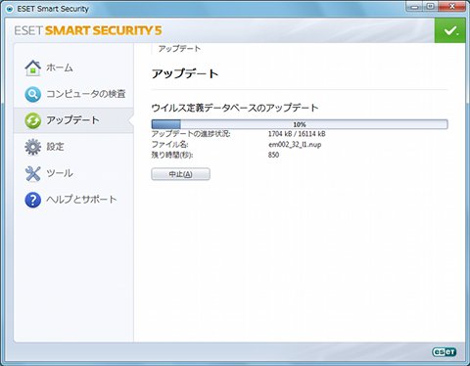Click the settings gear icon
The width and height of the screenshot is (470, 366).
[x=32, y=147]
